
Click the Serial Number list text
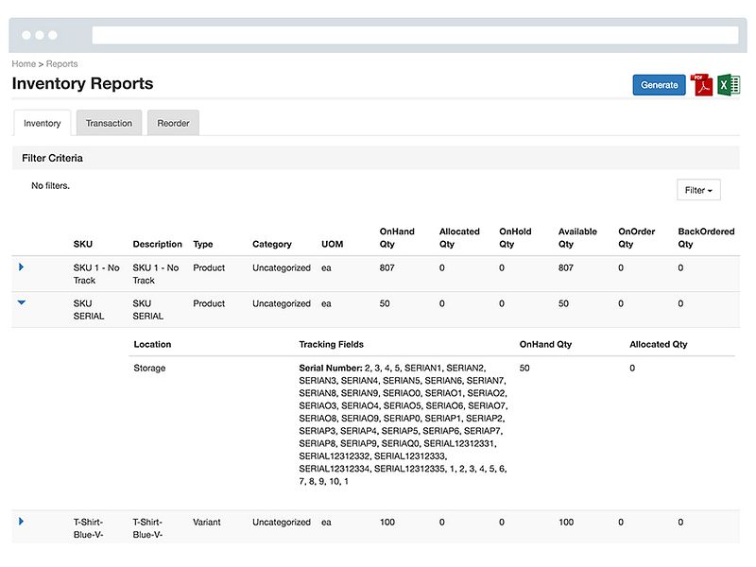pyautogui.click(x=404, y=424)
